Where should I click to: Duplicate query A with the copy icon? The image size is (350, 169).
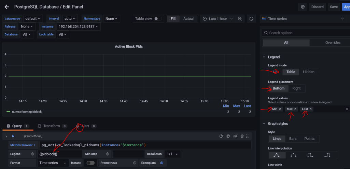tap(228, 136)
